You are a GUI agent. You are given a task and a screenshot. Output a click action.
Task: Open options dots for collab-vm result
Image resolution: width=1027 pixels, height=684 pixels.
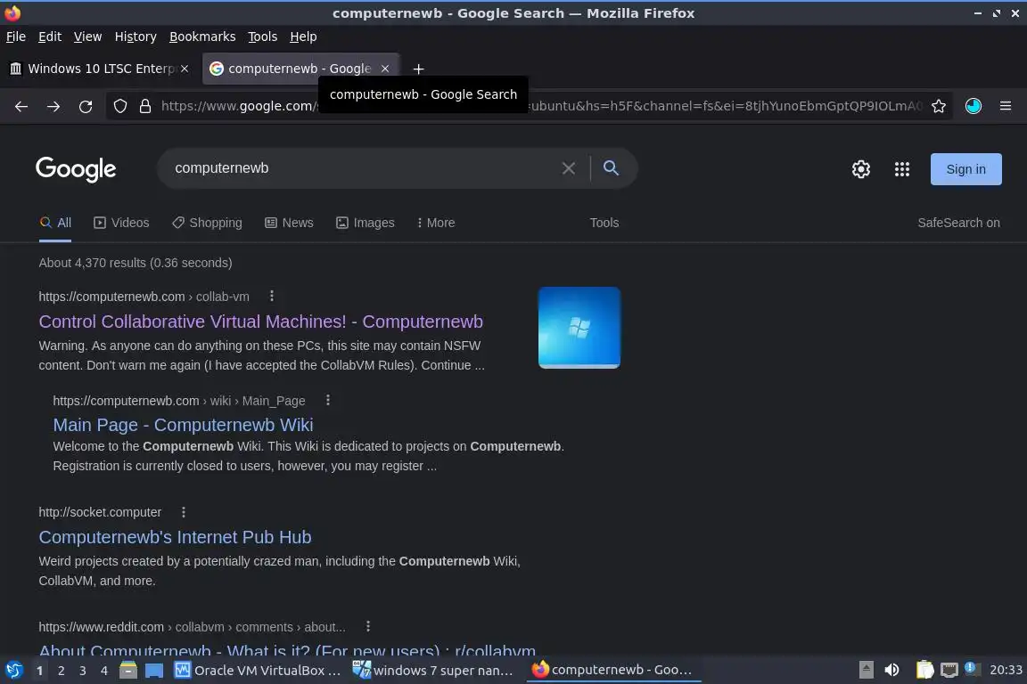tap(272, 296)
